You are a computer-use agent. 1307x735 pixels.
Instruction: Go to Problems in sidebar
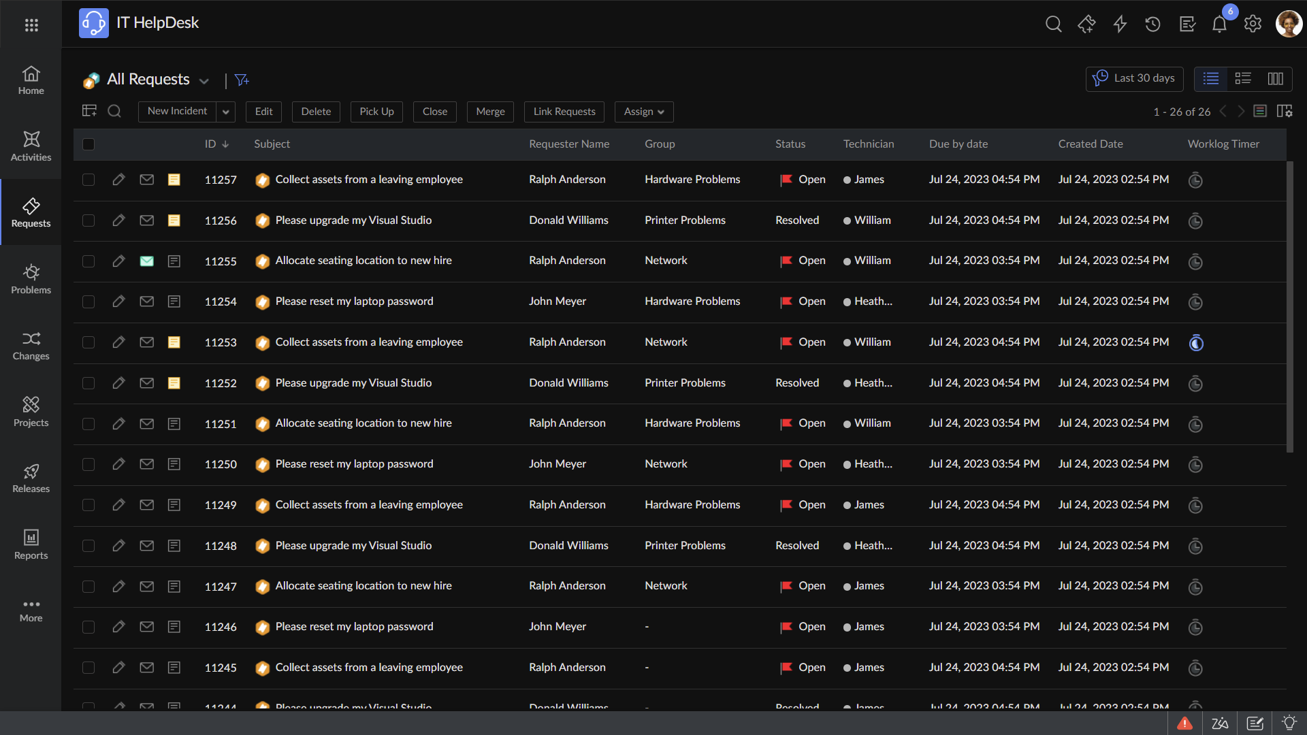point(31,279)
